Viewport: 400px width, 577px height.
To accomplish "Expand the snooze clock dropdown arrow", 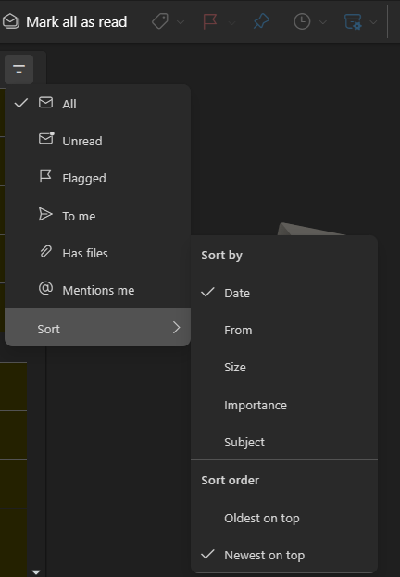I will click(x=323, y=22).
